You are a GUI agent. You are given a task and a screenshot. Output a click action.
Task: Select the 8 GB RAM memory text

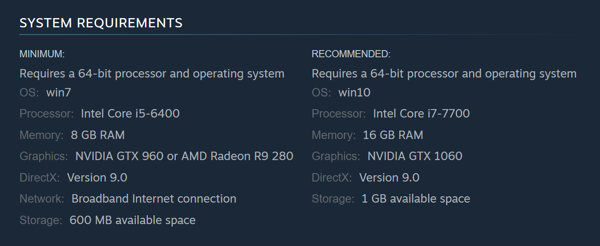(98, 135)
